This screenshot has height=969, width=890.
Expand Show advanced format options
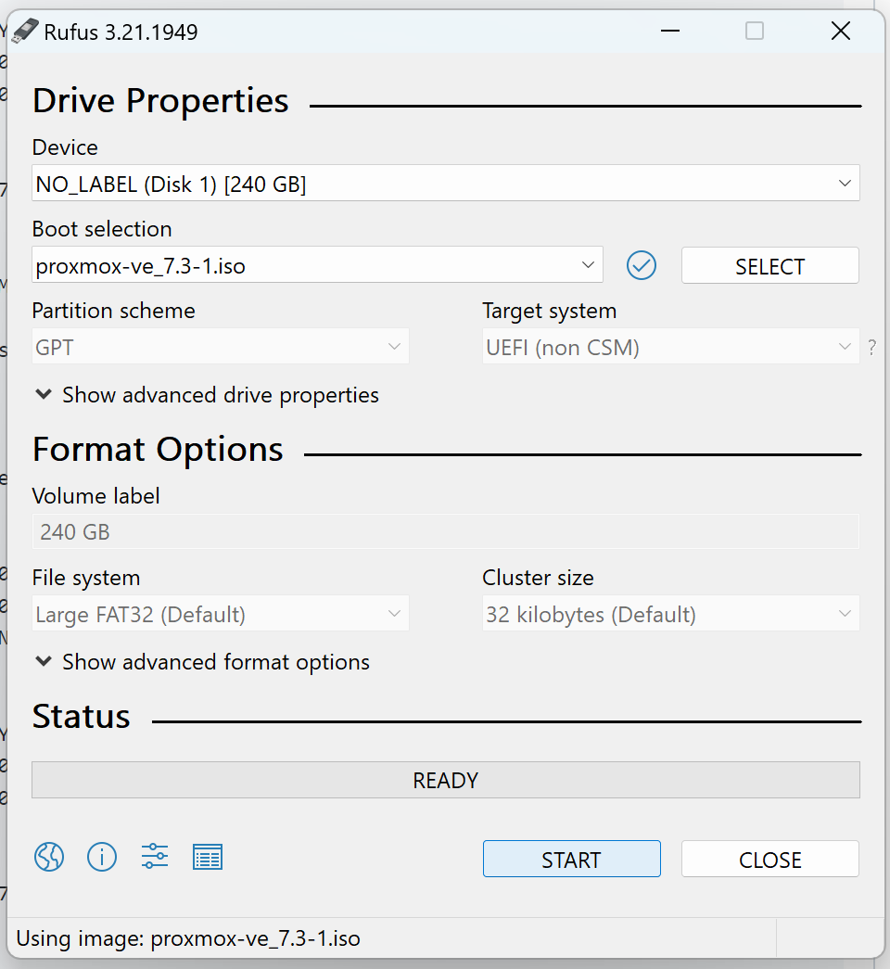201,662
